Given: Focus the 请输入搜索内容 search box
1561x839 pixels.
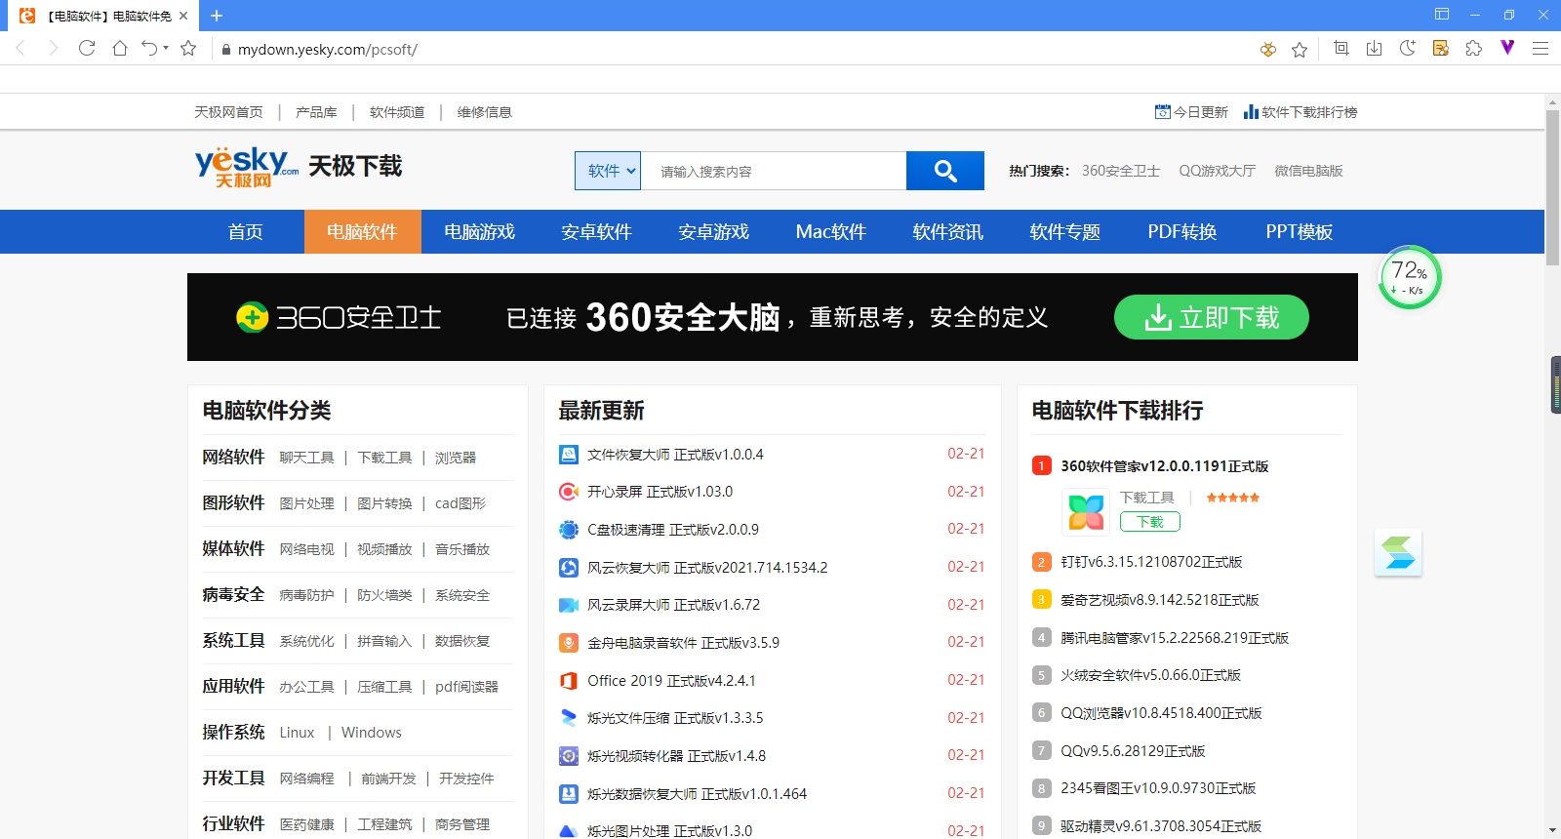Looking at the screenshot, I should click(x=774, y=171).
